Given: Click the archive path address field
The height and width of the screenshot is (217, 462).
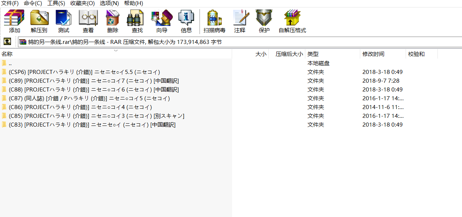Looking at the screenshot, I should point(240,42).
